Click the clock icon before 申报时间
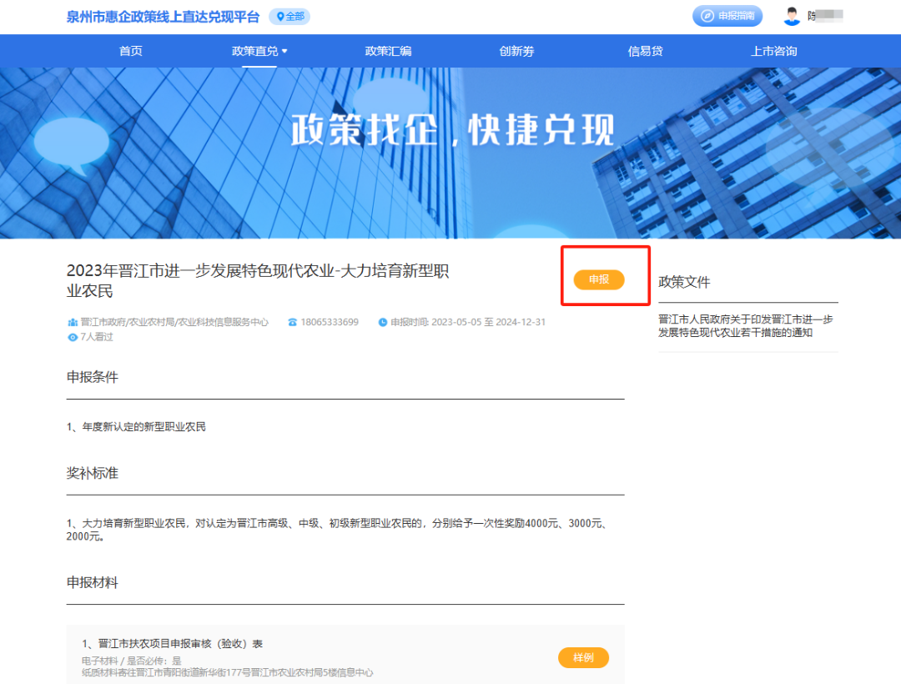 point(383,322)
